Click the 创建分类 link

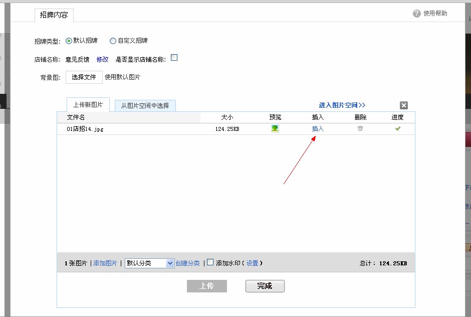tap(188, 263)
